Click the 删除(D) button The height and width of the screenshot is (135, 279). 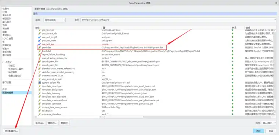(x=64, y=123)
